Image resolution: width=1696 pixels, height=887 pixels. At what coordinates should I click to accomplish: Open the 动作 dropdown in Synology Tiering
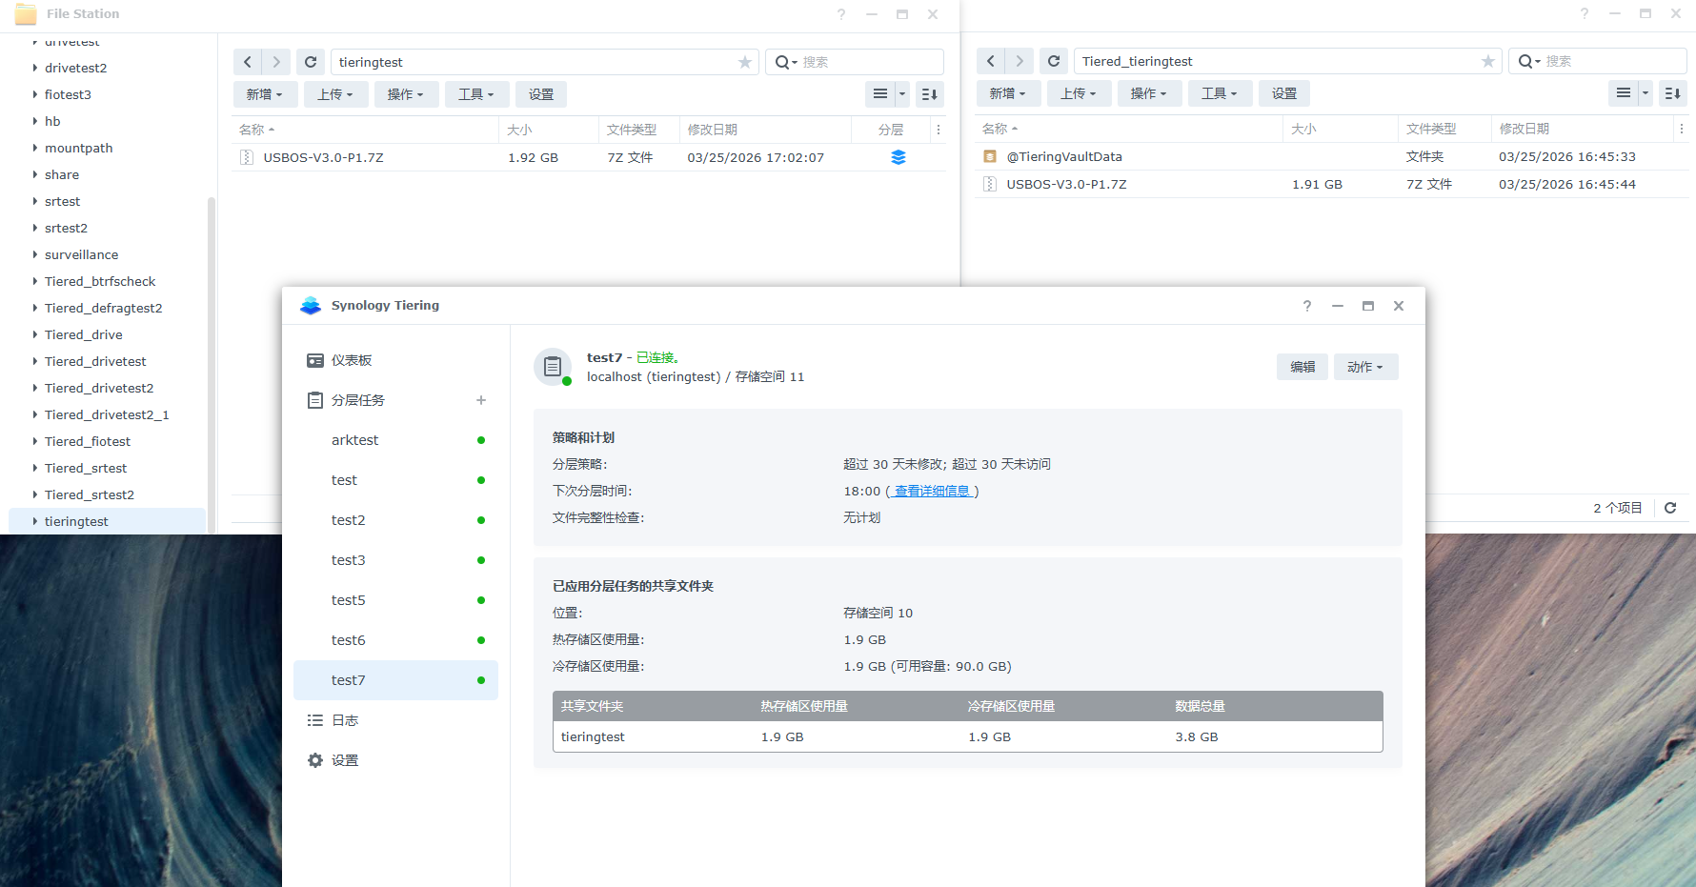pyautogui.click(x=1365, y=367)
